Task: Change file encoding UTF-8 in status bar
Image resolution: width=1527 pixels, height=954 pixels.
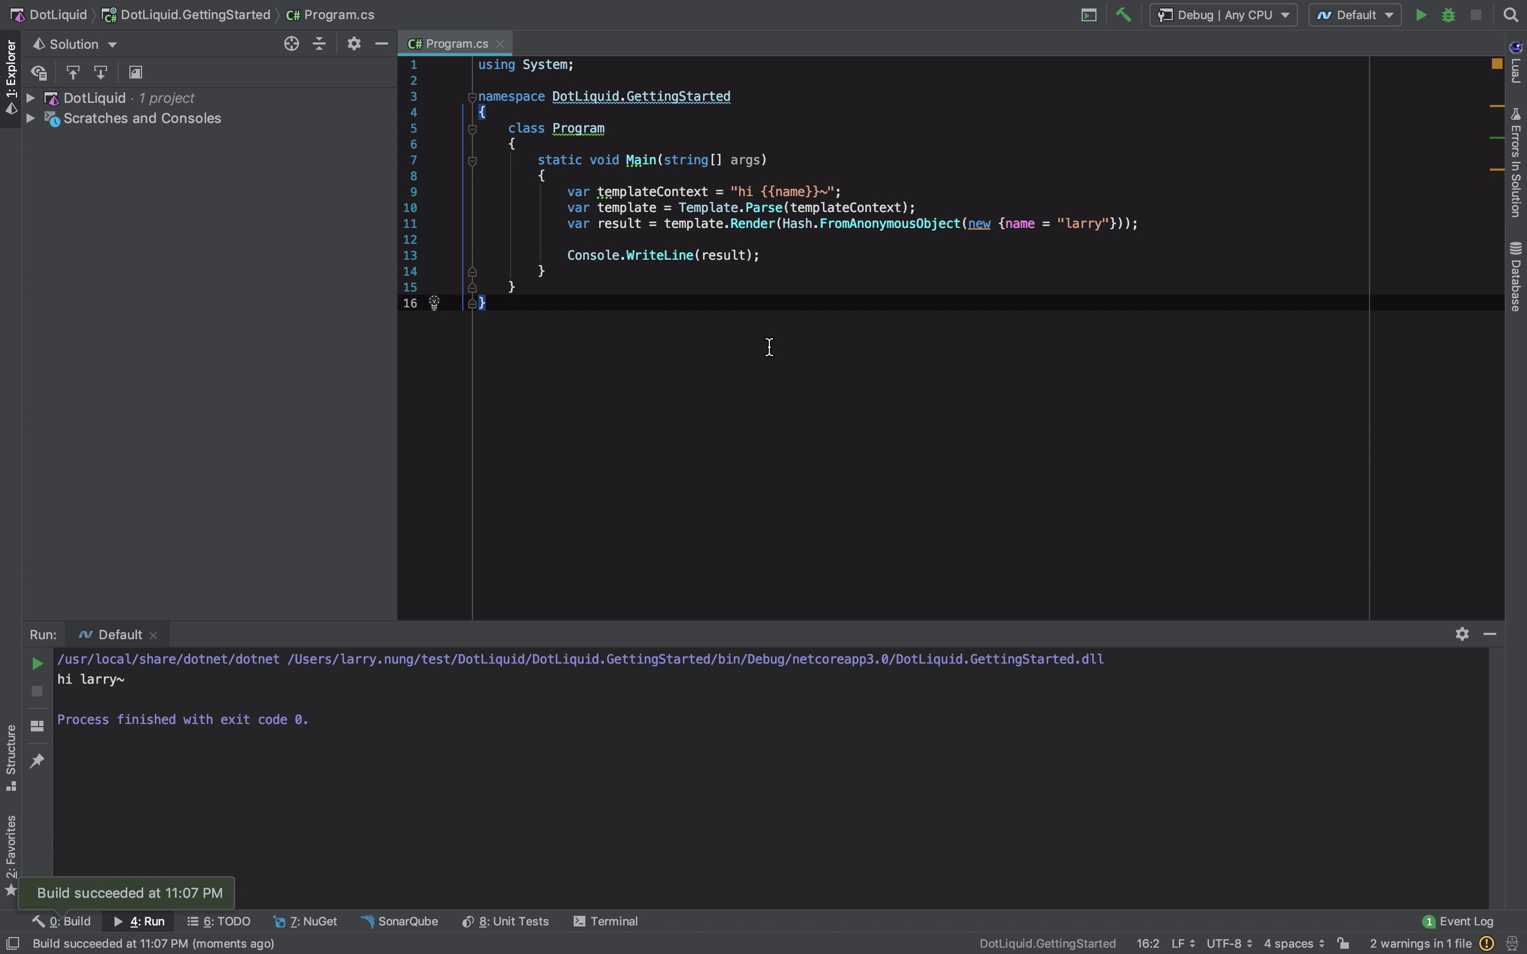Action: [x=1229, y=943]
